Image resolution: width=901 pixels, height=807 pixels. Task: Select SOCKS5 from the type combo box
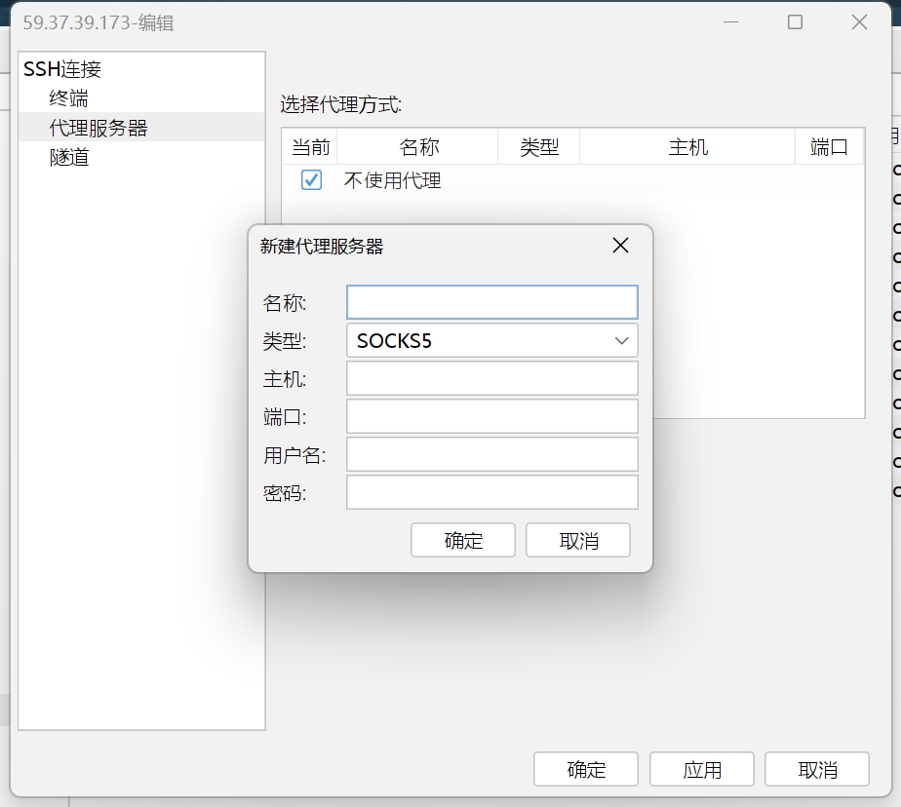[x=491, y=340]
